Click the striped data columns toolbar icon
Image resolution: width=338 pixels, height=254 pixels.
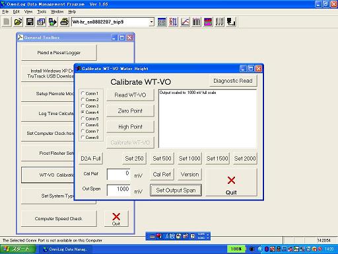(x=220, y=22)
